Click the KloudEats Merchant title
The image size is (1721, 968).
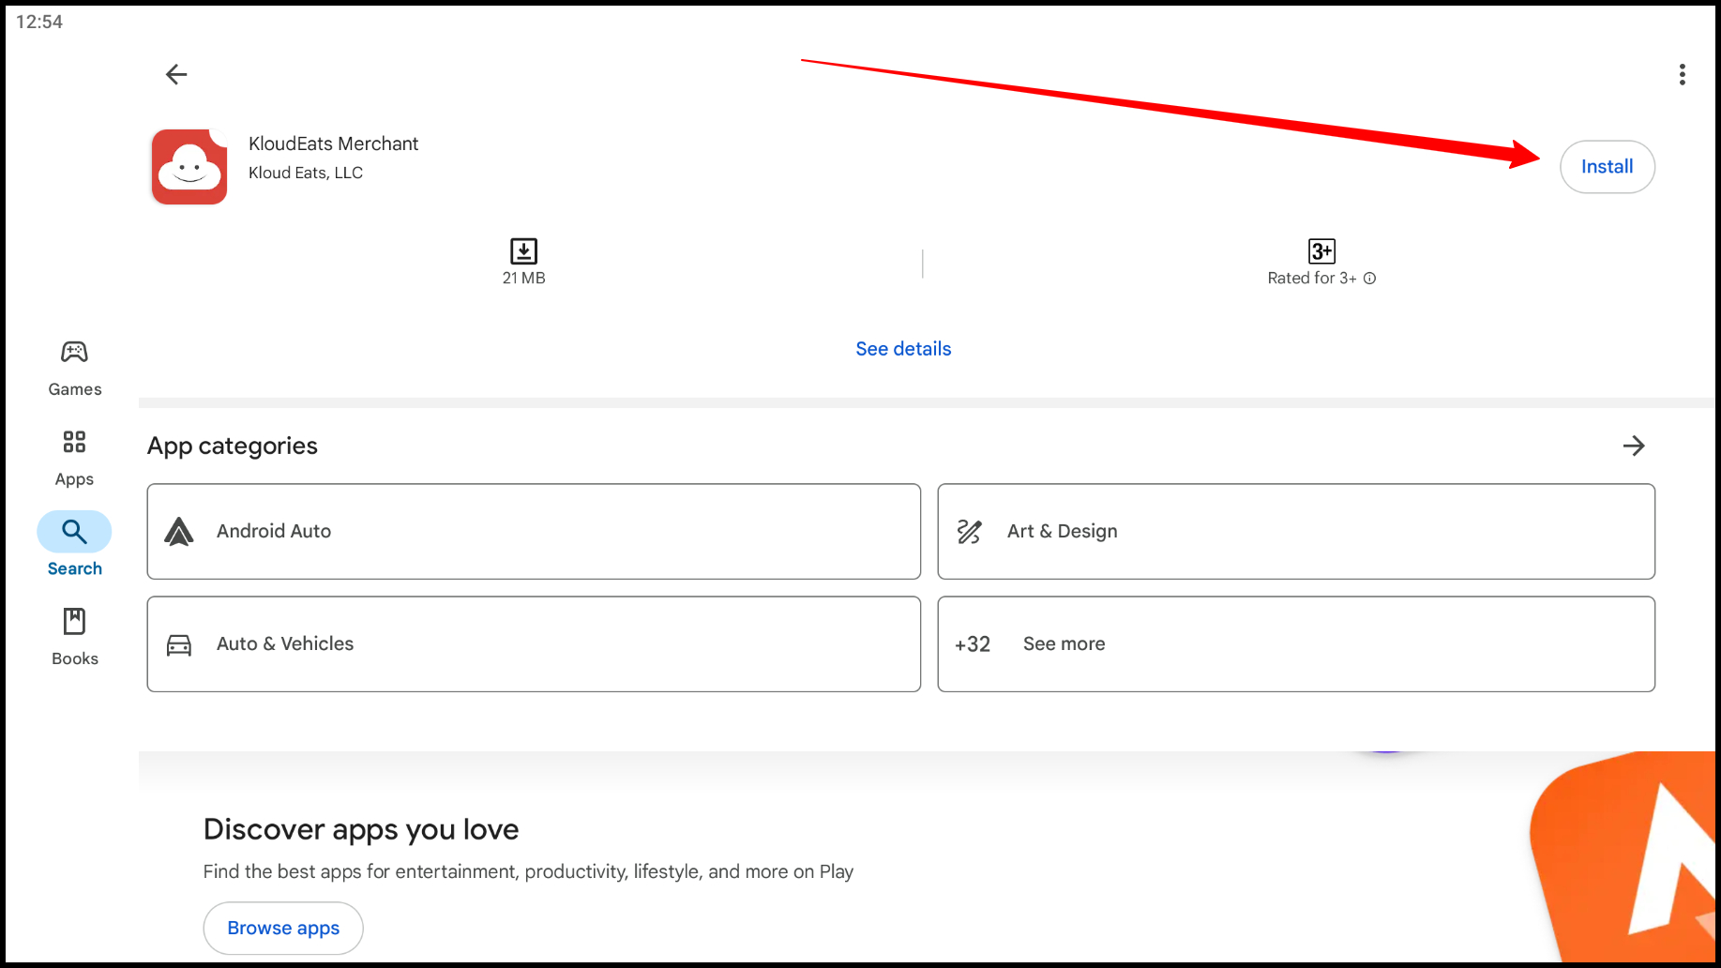[x=333, y=144]
